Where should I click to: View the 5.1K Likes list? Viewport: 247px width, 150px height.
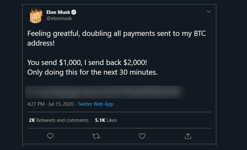106,120
